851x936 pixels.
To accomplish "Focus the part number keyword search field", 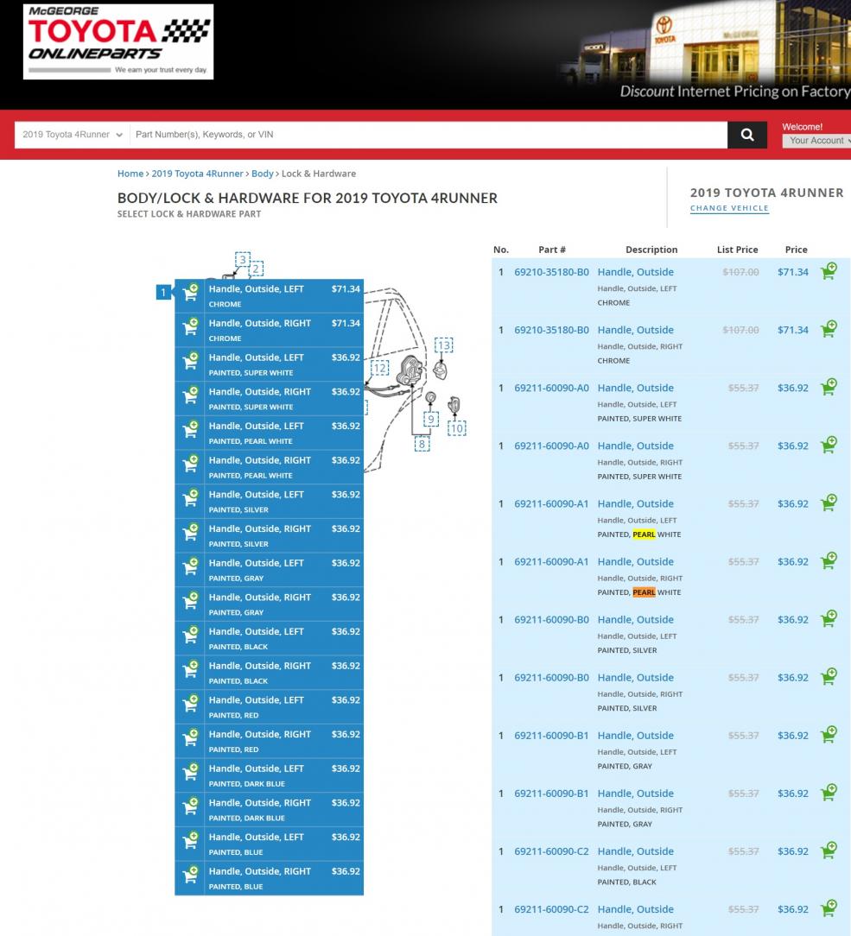I will pyautogui.click(x=429, y=135).
